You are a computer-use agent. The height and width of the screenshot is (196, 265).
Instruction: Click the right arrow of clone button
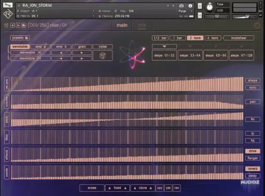pos(151,188)
